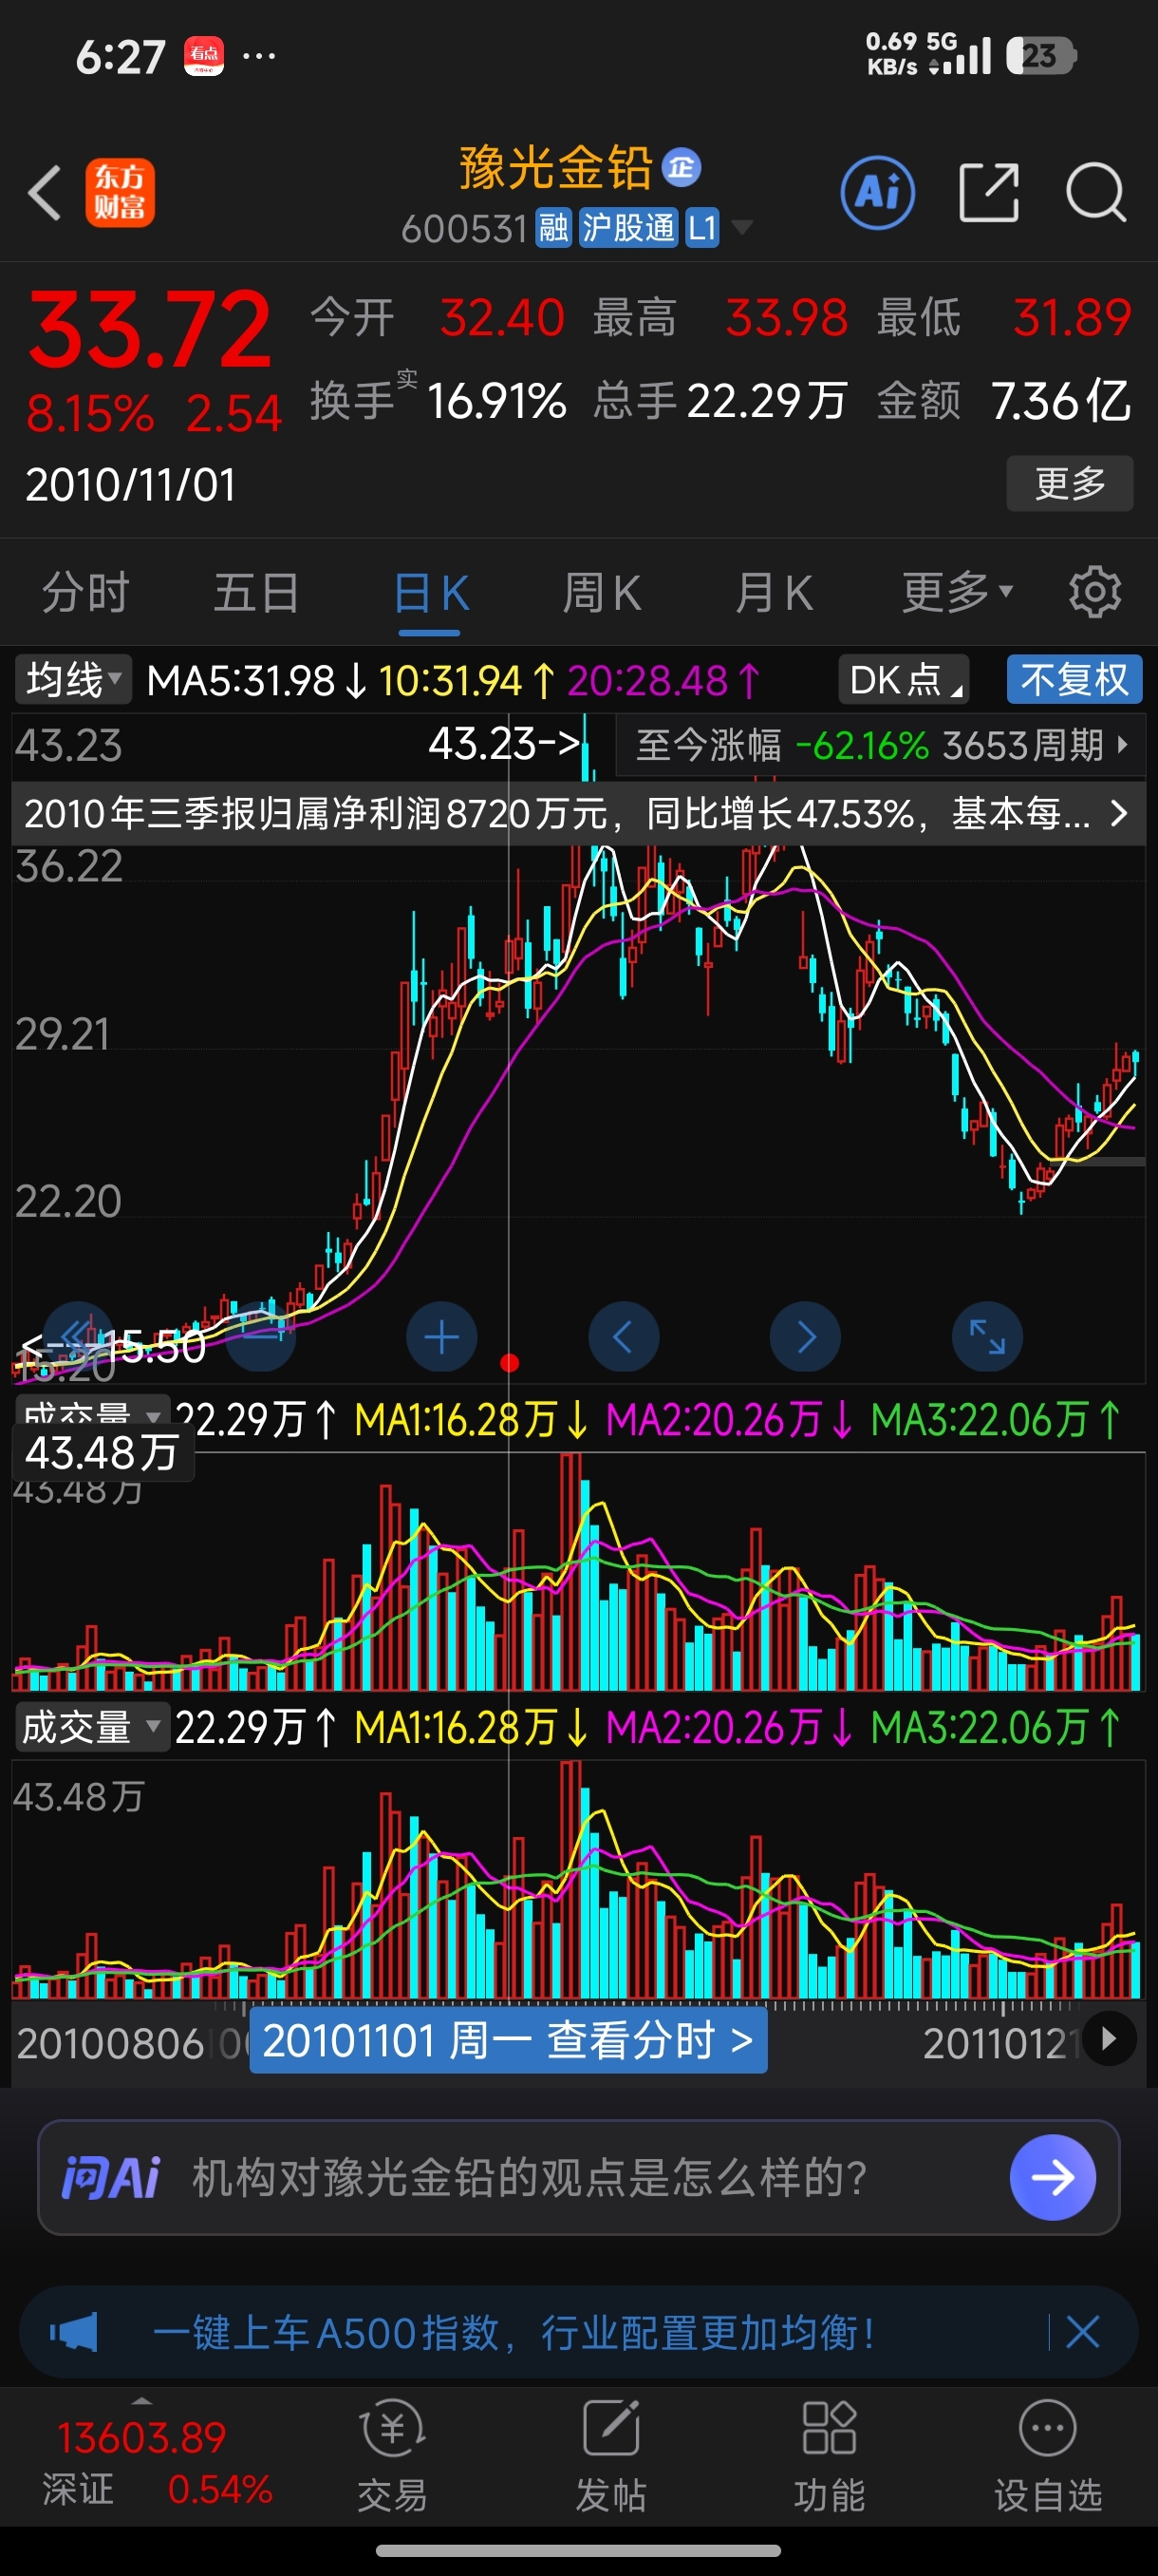Tap status bar 看点 notification icon
The image size is (1158, 2576).
click(x=204, y=56)
